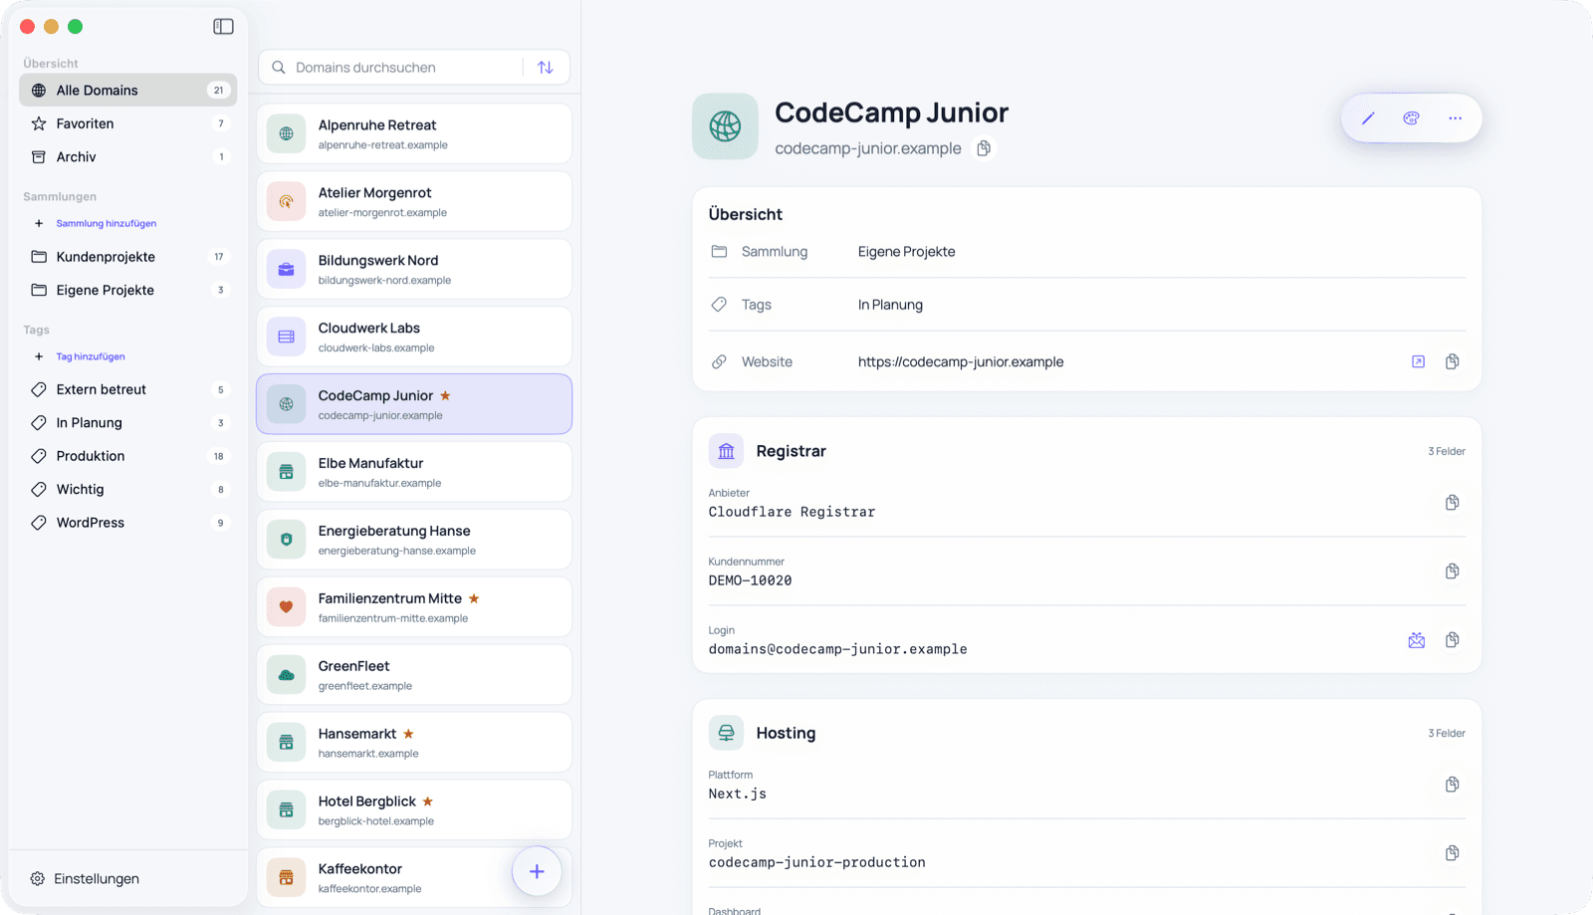Click Tag hinzufügen link
Viewport: 1593px width, 915px height.
point(91,356)
